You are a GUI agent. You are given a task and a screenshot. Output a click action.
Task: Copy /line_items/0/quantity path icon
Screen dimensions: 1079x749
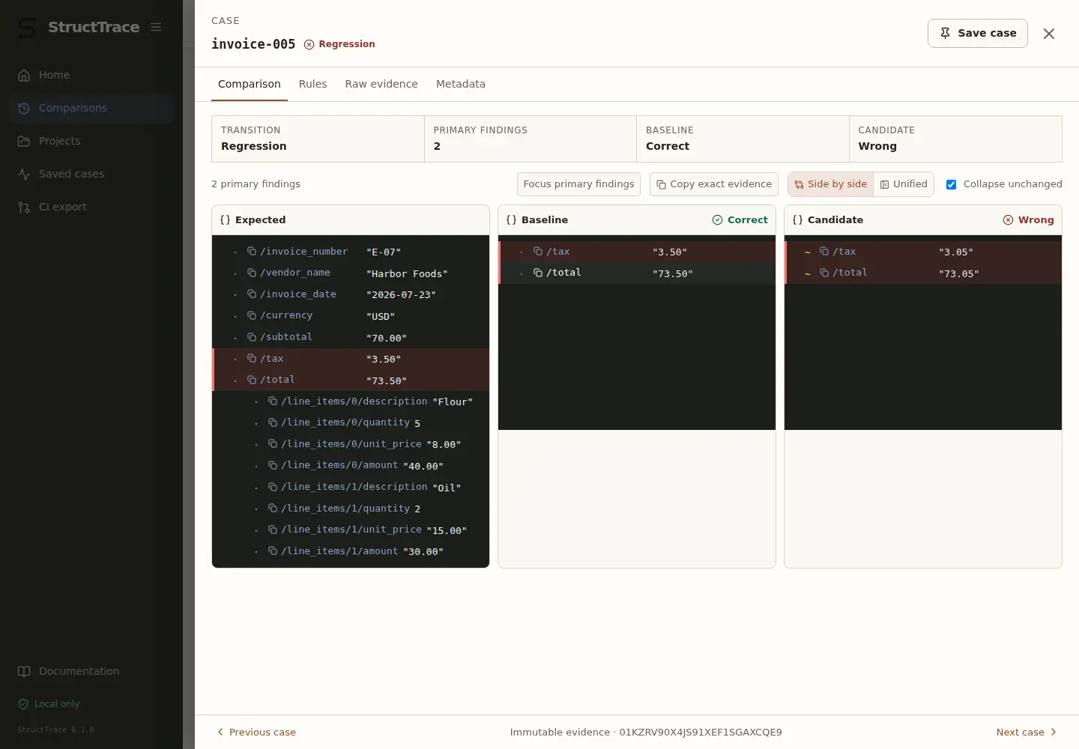273,422
